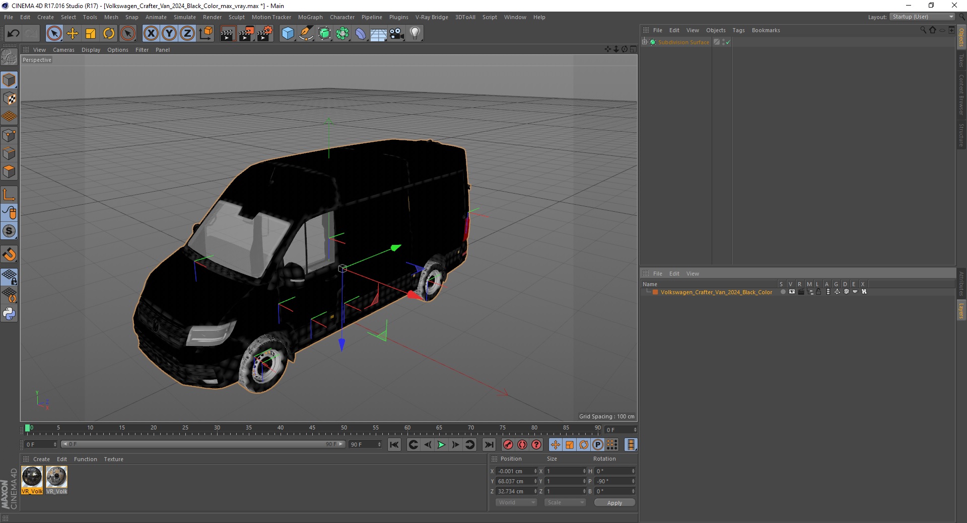Click the Apply button
Viewport: 967px width, 523px height.
(614, 502)
